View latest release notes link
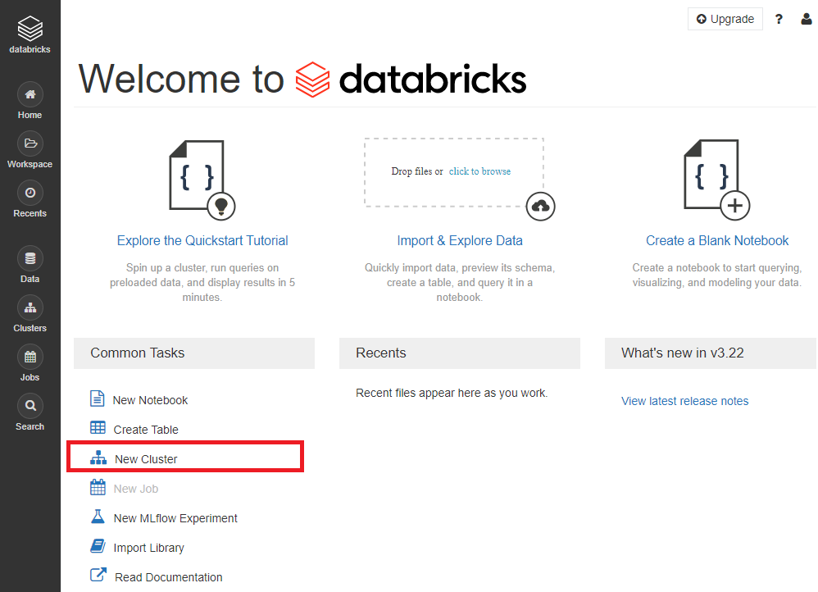The width and height of the screenshot is (818, 592). tap(684, 401)
